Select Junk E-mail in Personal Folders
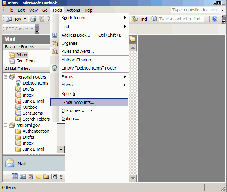This screenshot has width=227, height=192. coord(33,101)
